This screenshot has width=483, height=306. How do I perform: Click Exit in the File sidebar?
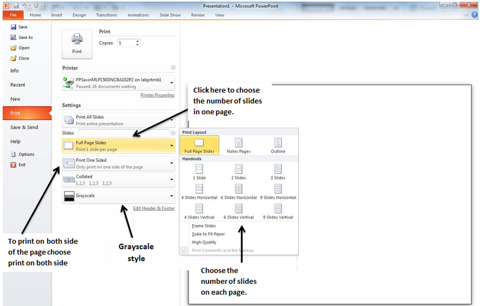[x=18, y=165]
